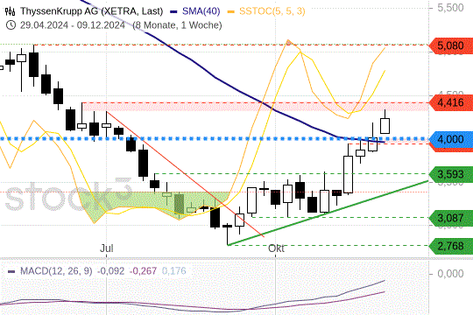Click the orange SSTOC legend color dash
The height and width of the screenshot is (315, 473).
231,12
